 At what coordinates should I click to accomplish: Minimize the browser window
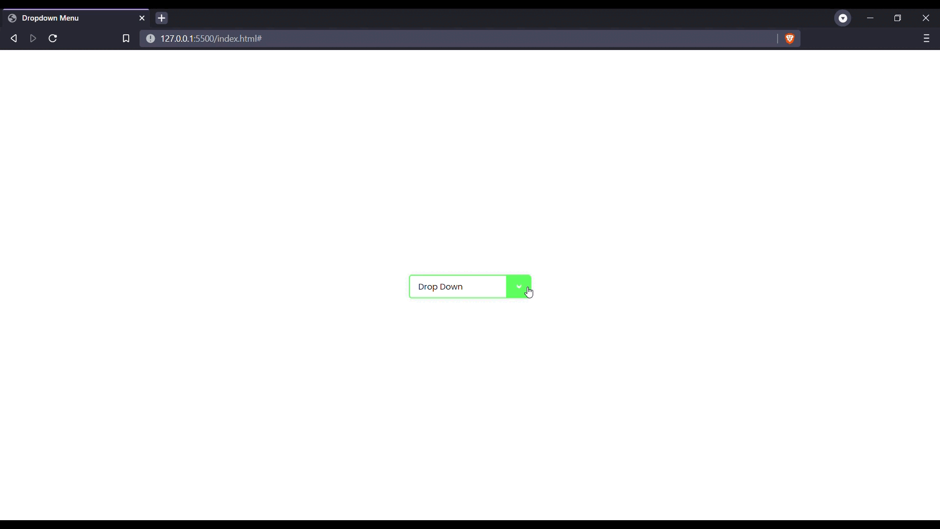pyautogui.click(x=870, y=18)
